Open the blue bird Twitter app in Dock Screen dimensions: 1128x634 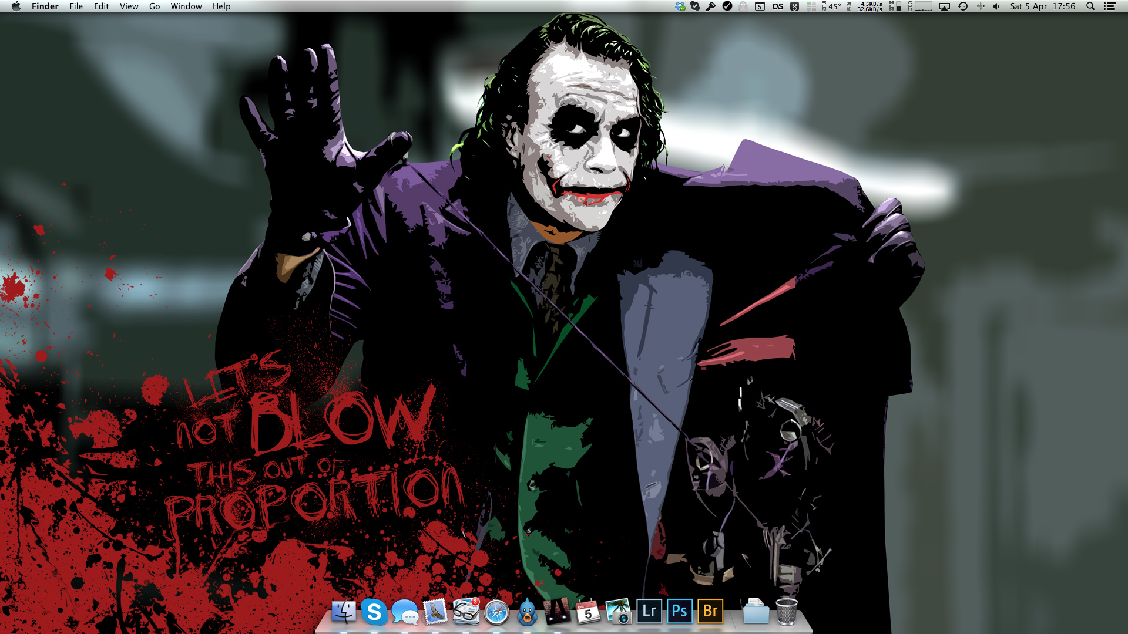coord(527,612)
